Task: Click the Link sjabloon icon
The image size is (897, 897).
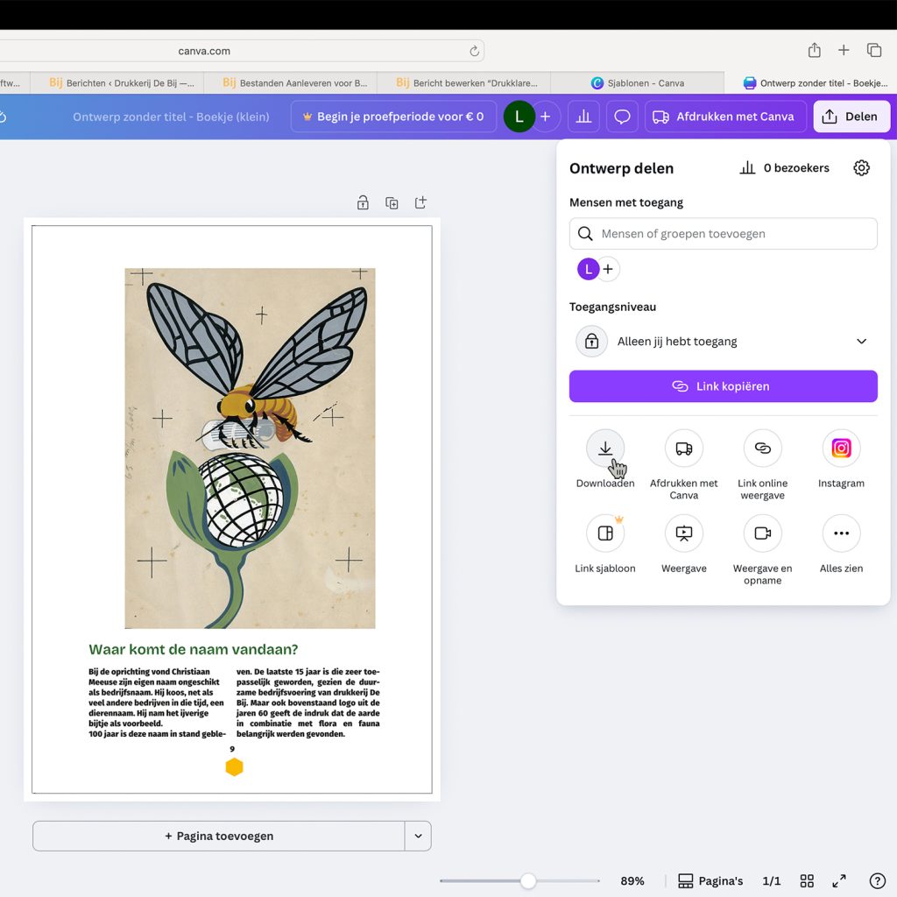Action: click(605, 533)
